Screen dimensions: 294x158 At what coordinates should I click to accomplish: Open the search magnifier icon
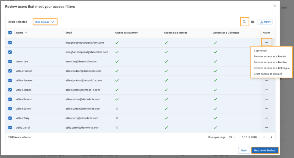point(244,22)
